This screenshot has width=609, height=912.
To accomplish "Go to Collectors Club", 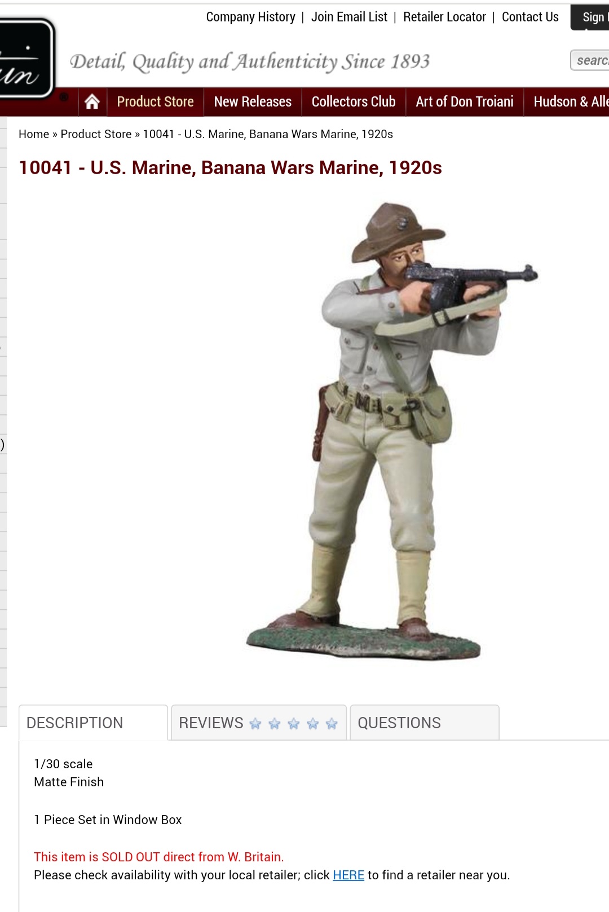I will coord(354,102).
